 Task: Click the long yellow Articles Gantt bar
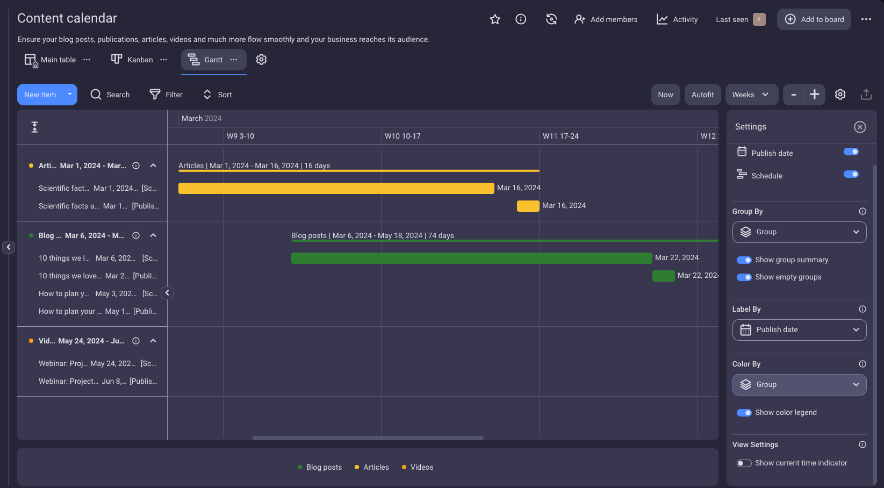[x=336, y=188]
